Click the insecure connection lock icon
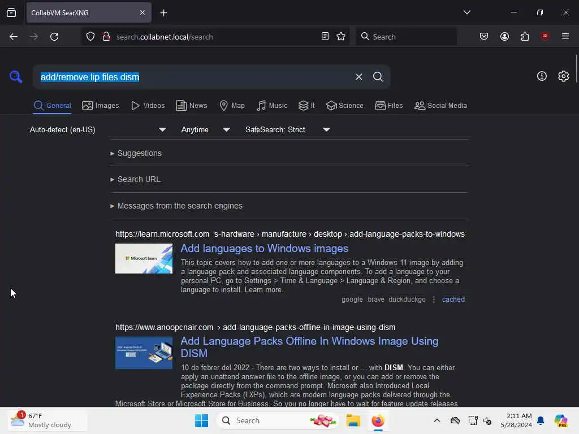This screenshot has height=434, width=579. tap(106, 37)
